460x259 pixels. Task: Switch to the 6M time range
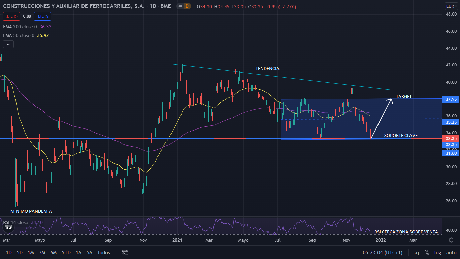click(x=53, y=253)
